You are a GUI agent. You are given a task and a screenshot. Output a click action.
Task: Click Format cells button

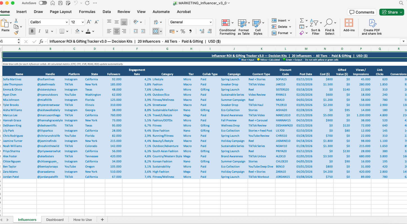pyautogui.click(x=282, y=33)
